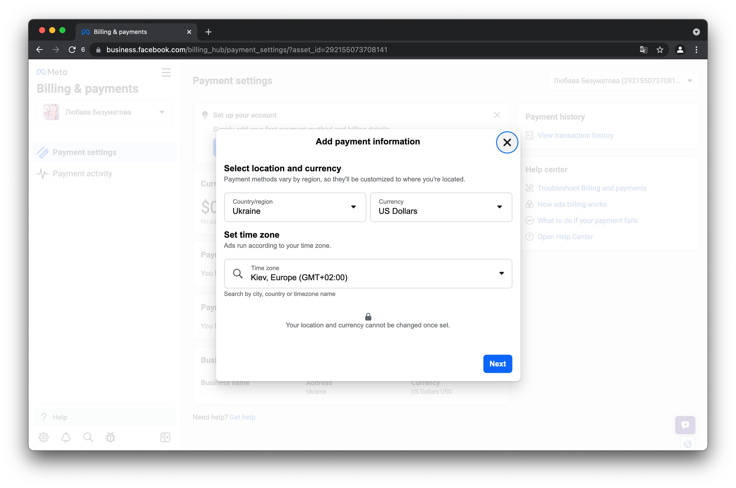736x488 pixels.
Task: Click the Meta logo
Action: [52, 72]
